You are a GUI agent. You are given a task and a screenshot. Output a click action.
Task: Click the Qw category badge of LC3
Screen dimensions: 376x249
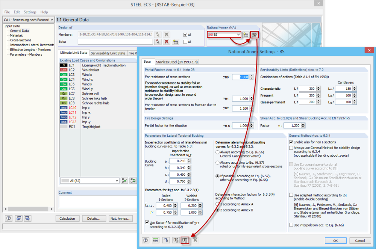point(64,75)
